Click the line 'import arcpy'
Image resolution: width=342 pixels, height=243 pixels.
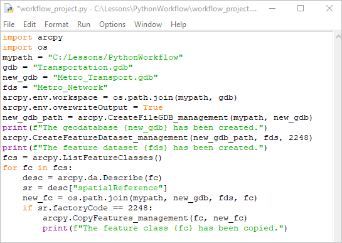point(33,37)
